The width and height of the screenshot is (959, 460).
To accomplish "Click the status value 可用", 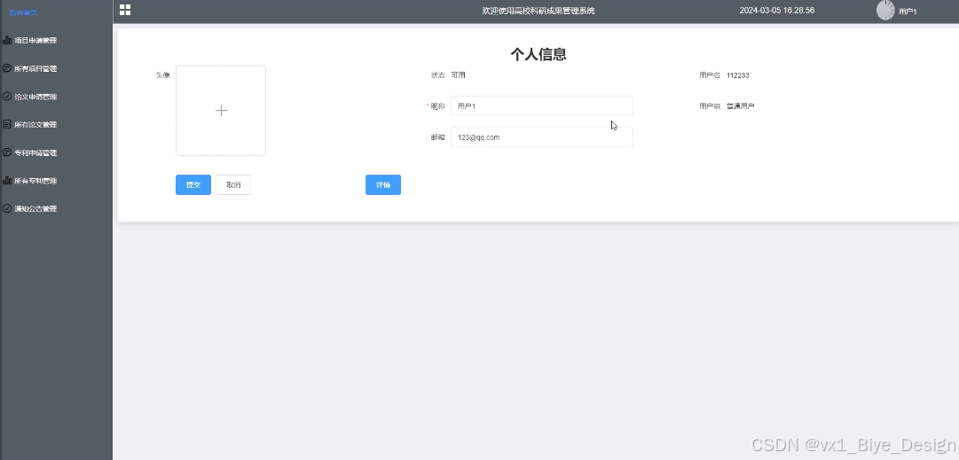I will pyautogui.click(x=458, y=75).
